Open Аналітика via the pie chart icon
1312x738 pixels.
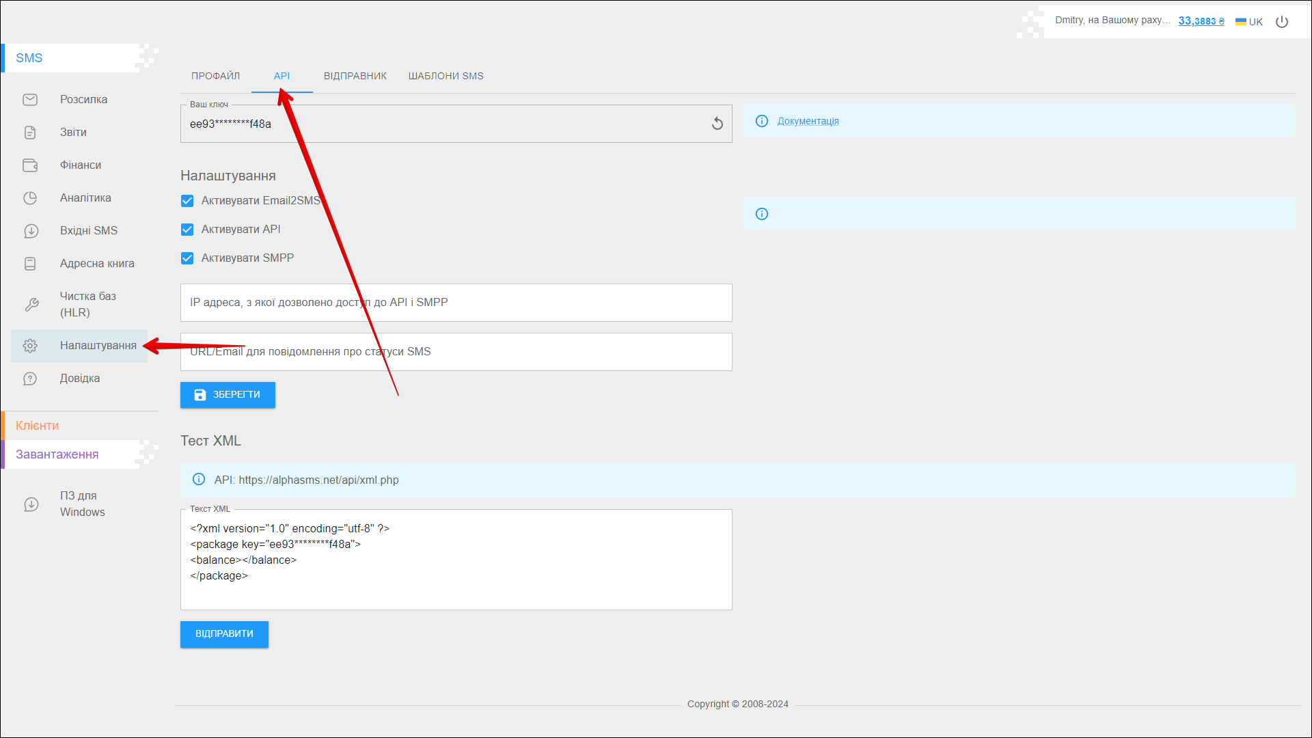[x=30, y=198]
